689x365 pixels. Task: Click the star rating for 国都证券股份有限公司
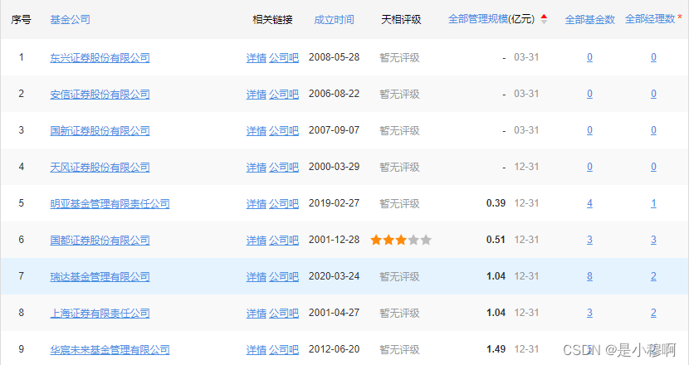pyautogui.click(x=401, y=240)
